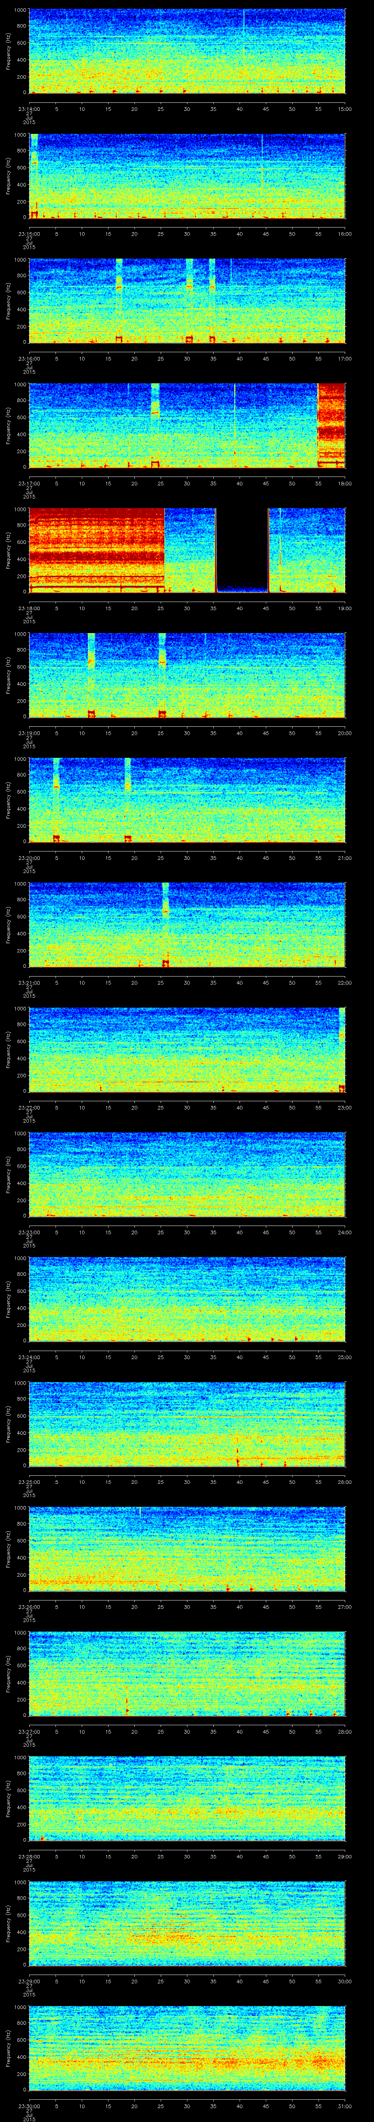Click the 23:25:00 start time label
The image size is (374, 2122).
point(29,1481)
